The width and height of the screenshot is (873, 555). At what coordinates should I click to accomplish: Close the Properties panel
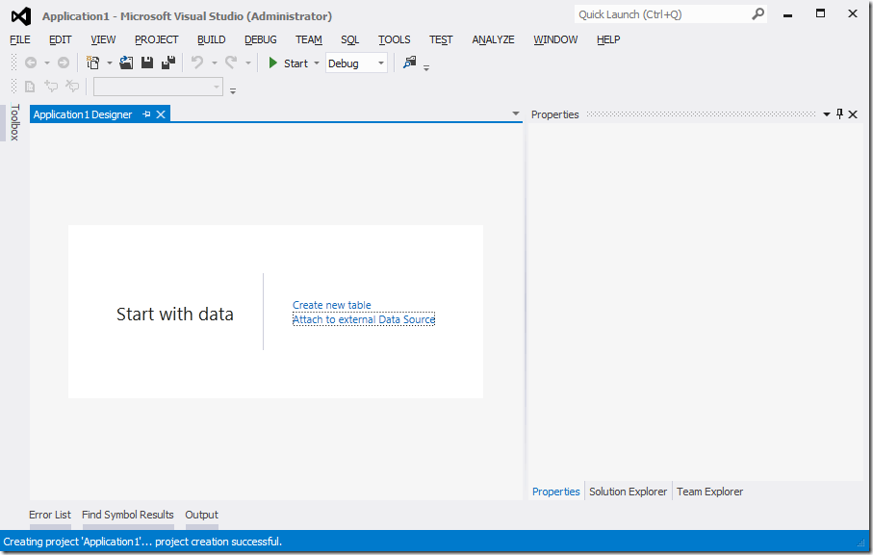tap(853, 114)
